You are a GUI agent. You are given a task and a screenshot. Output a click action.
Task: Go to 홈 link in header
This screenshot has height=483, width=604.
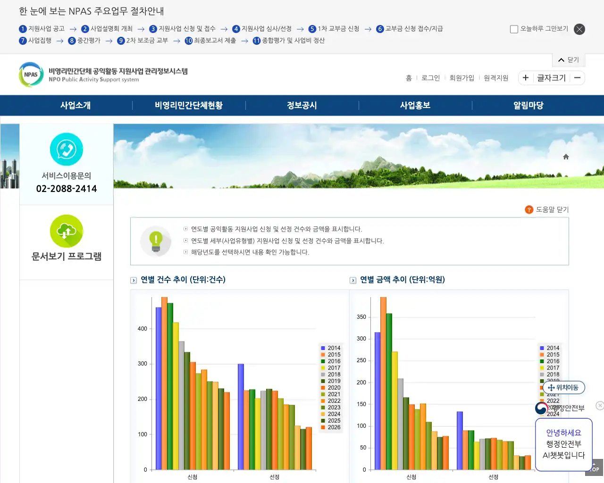coord(409,78)
